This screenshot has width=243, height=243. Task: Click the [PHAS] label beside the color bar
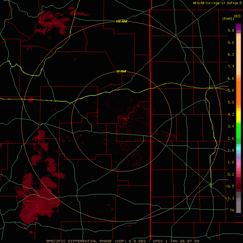(228, 19)
